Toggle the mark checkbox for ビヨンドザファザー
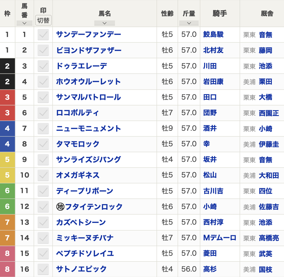Screen dimensions: 284x277 click(x=43, y=50)
